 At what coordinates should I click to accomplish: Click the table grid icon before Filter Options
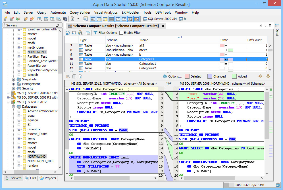(88, 33)
